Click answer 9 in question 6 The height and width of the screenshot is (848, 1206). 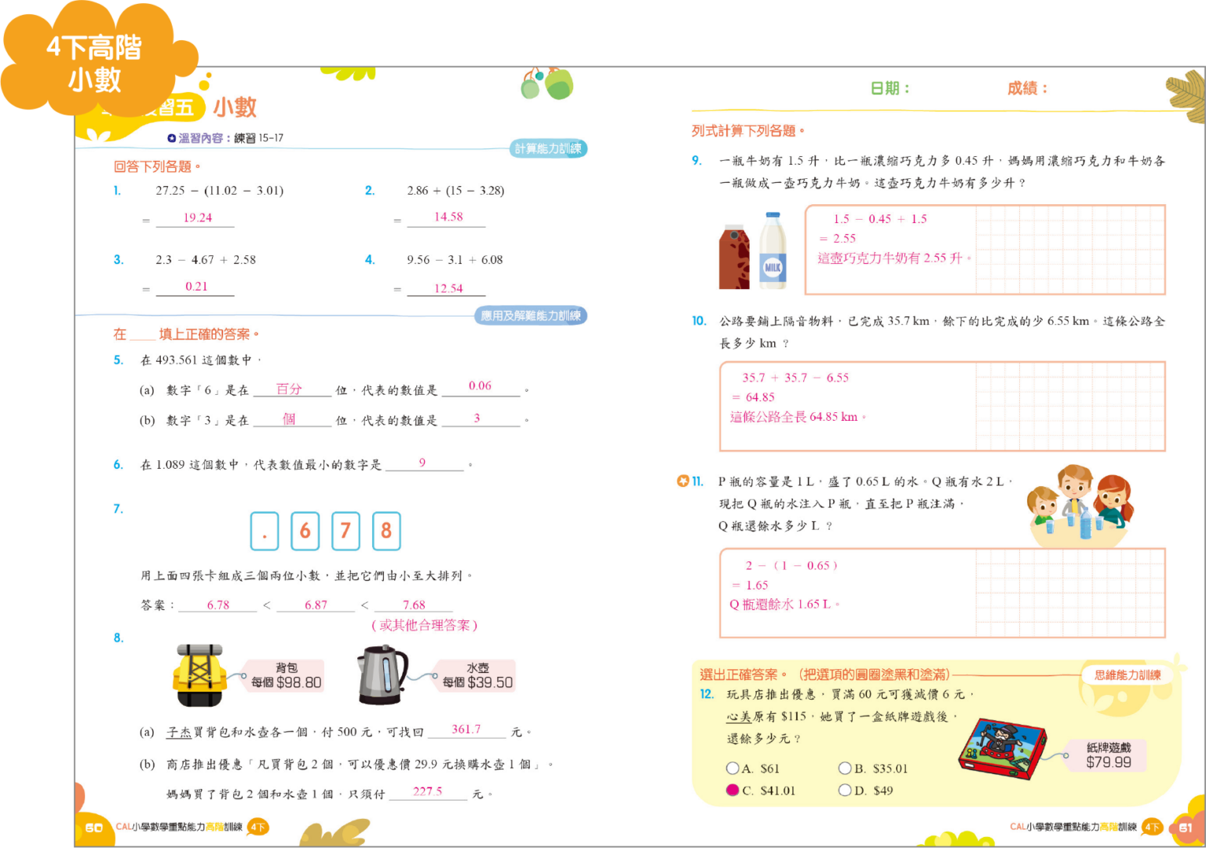pos(423,463)
